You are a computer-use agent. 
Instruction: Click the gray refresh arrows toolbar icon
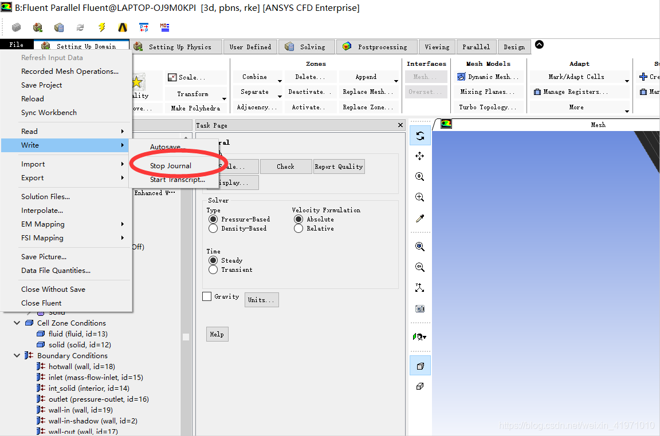coord(80,27)
